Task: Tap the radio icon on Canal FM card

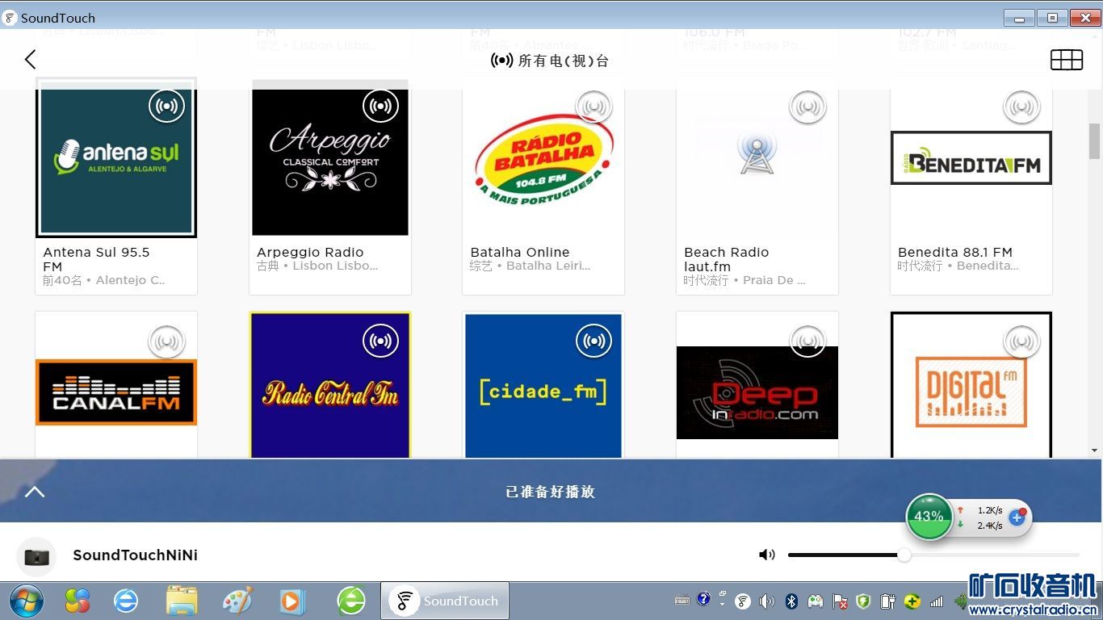Action: click(x=166, y=341)
